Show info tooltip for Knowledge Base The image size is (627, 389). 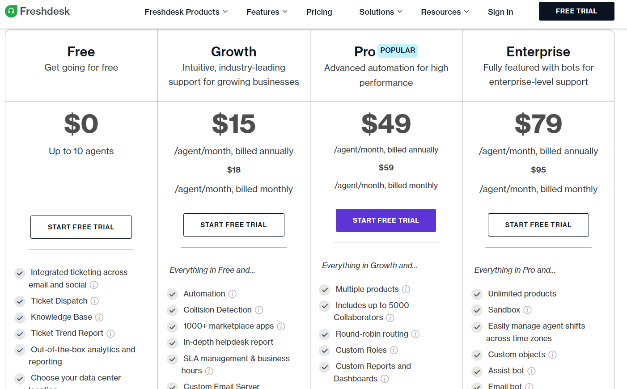coord(99,317)
